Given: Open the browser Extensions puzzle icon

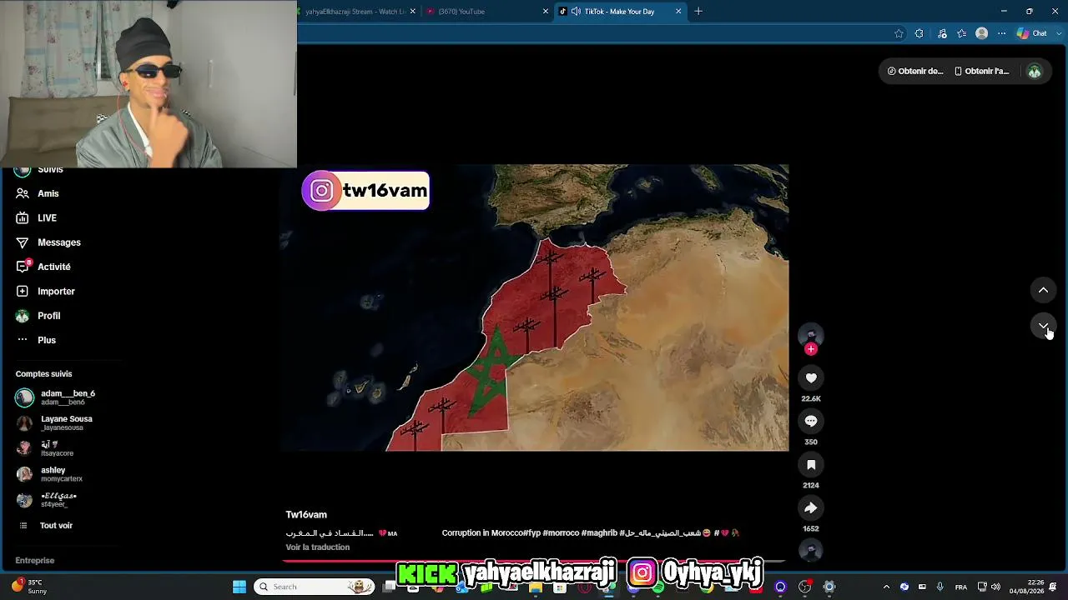Looking at the screenshot, I should click(919, 34).
